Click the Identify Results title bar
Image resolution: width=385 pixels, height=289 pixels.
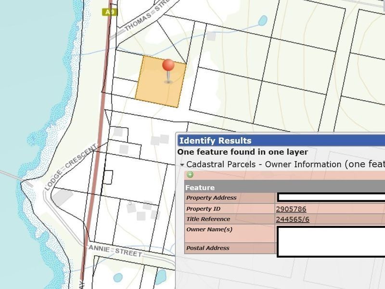pyautogui.click(x=281, y=141)
